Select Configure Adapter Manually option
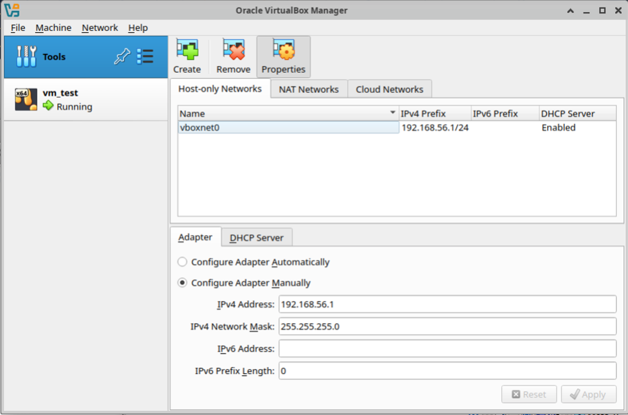 coord(182,283)
